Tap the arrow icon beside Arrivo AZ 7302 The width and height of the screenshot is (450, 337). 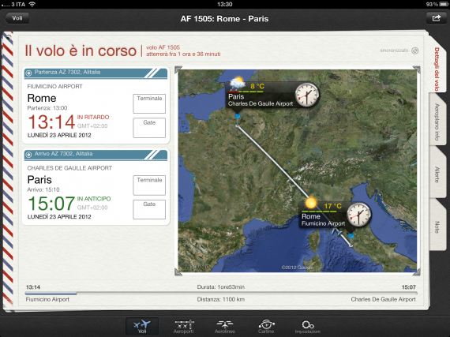[x=28, y=155]
